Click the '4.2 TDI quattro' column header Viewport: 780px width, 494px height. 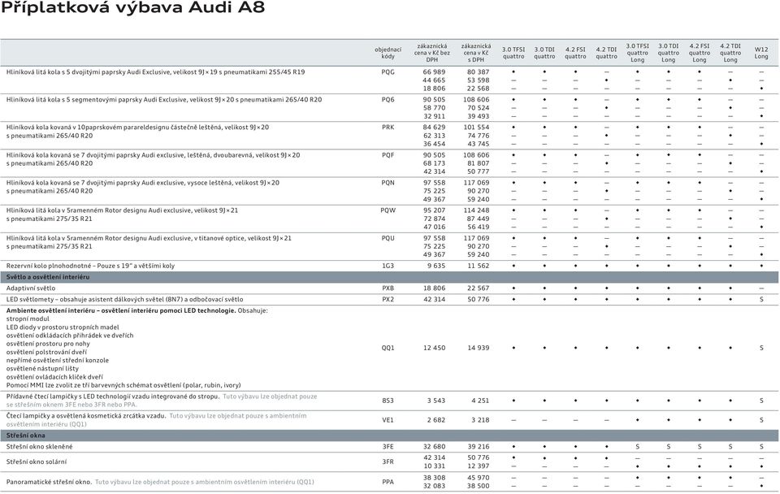pos(606,54)
